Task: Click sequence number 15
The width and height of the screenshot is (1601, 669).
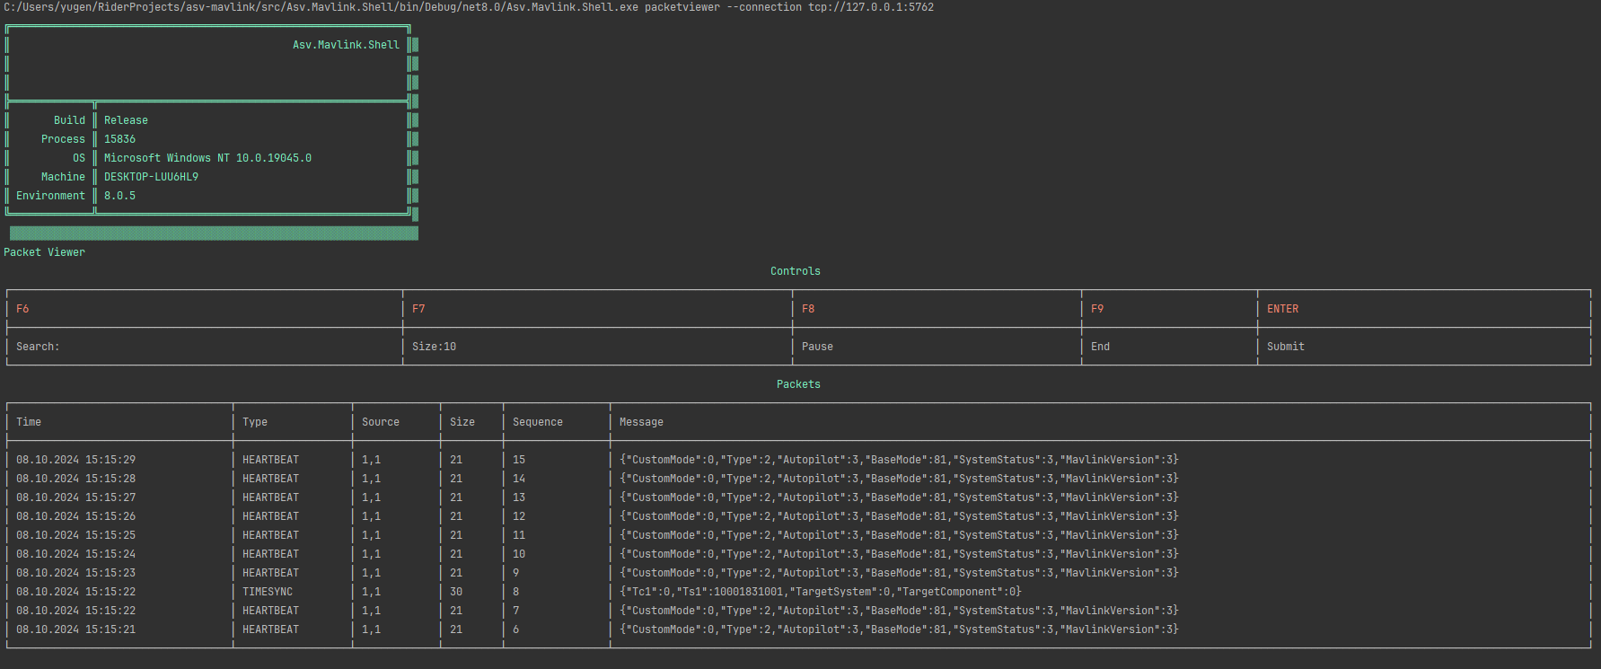Action: (519, 460)
